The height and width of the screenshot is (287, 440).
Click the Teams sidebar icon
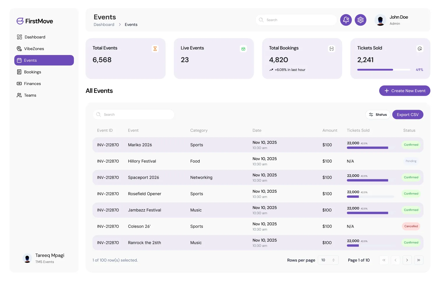(19, 95)
